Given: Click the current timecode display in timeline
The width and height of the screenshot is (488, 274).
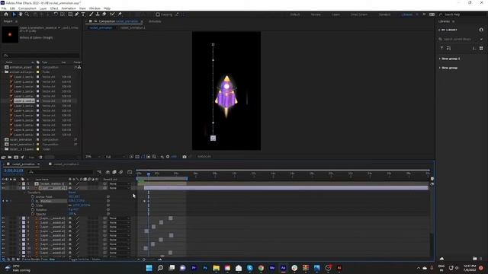Looking at the screenshot, I should [14, 170].
